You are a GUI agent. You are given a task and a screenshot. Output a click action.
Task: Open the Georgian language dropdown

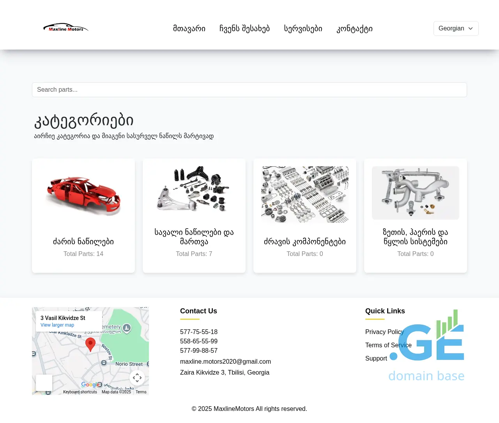tap(456, 28)
